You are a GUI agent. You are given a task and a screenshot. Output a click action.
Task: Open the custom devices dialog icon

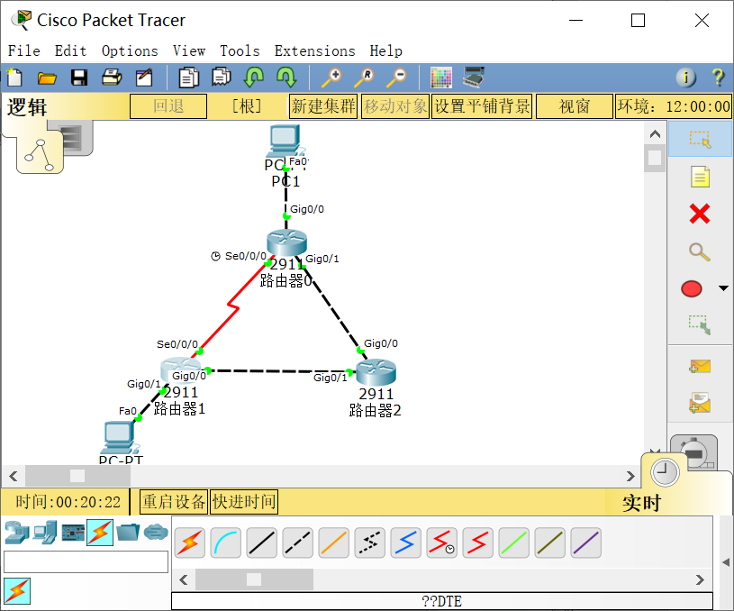474,78
